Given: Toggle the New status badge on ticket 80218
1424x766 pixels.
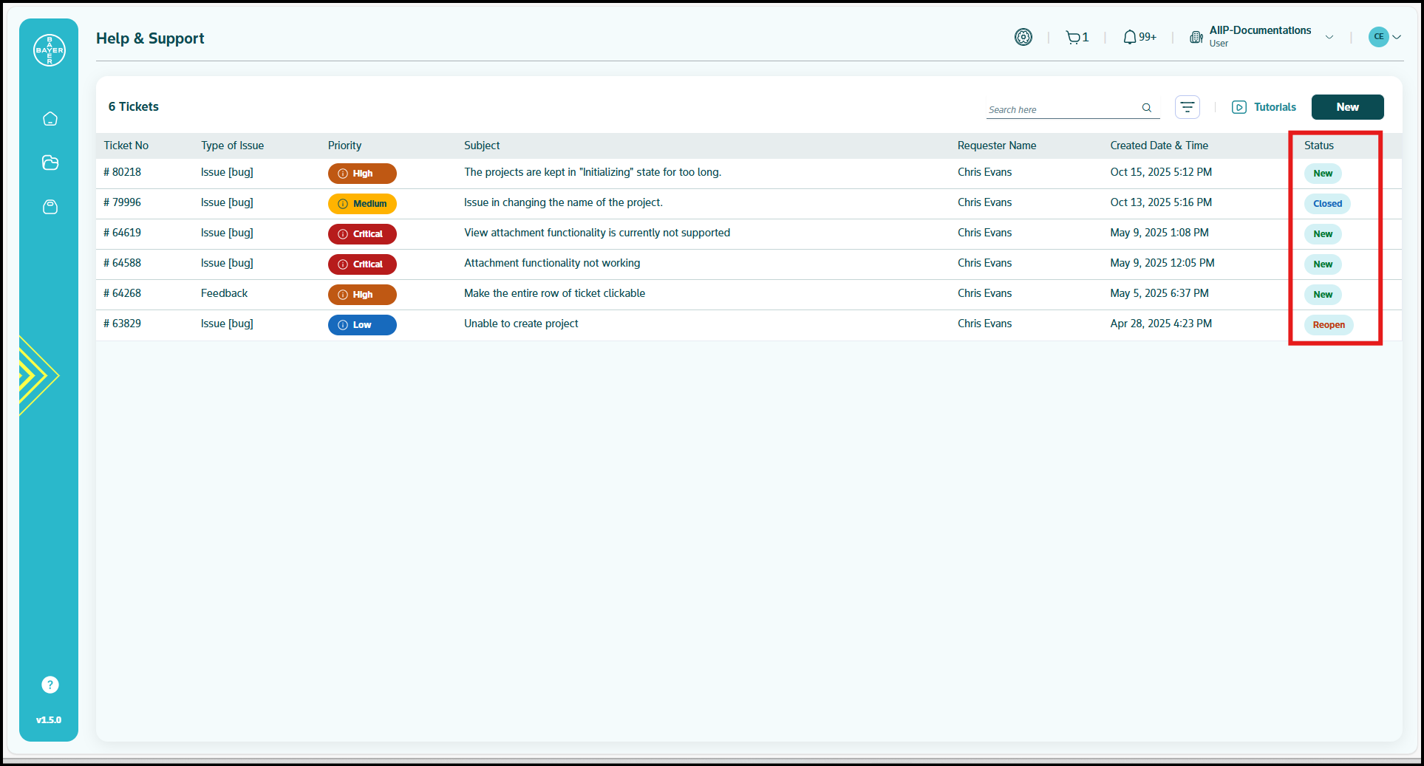Looking at the screenshot, I should coord(1323,174).
